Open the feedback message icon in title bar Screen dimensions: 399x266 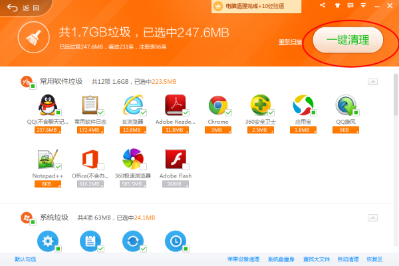coord(350,5)
